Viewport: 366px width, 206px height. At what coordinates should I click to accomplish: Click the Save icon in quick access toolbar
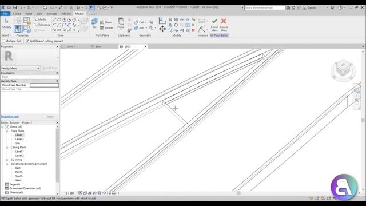[x=15, y=7]
